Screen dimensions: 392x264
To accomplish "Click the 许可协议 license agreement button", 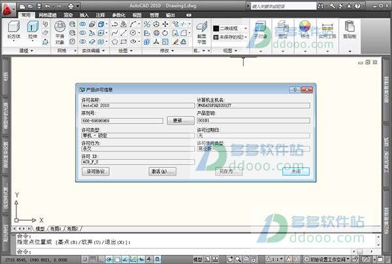I will pos(95,171).
